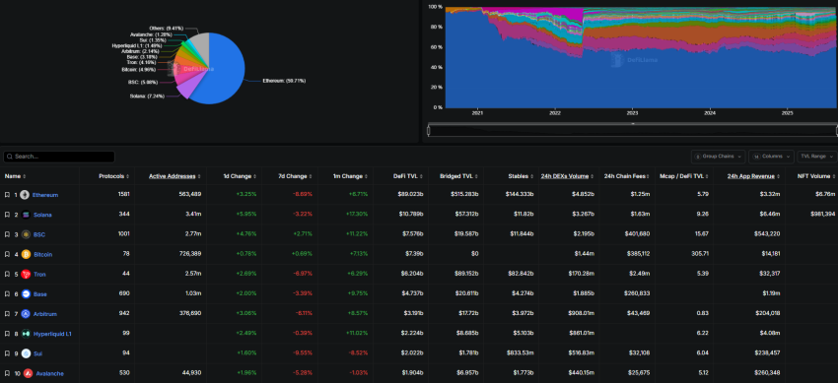838x383 pixels.
Task: Click the 2023 label on chart axis
Action: pos(632,113)
